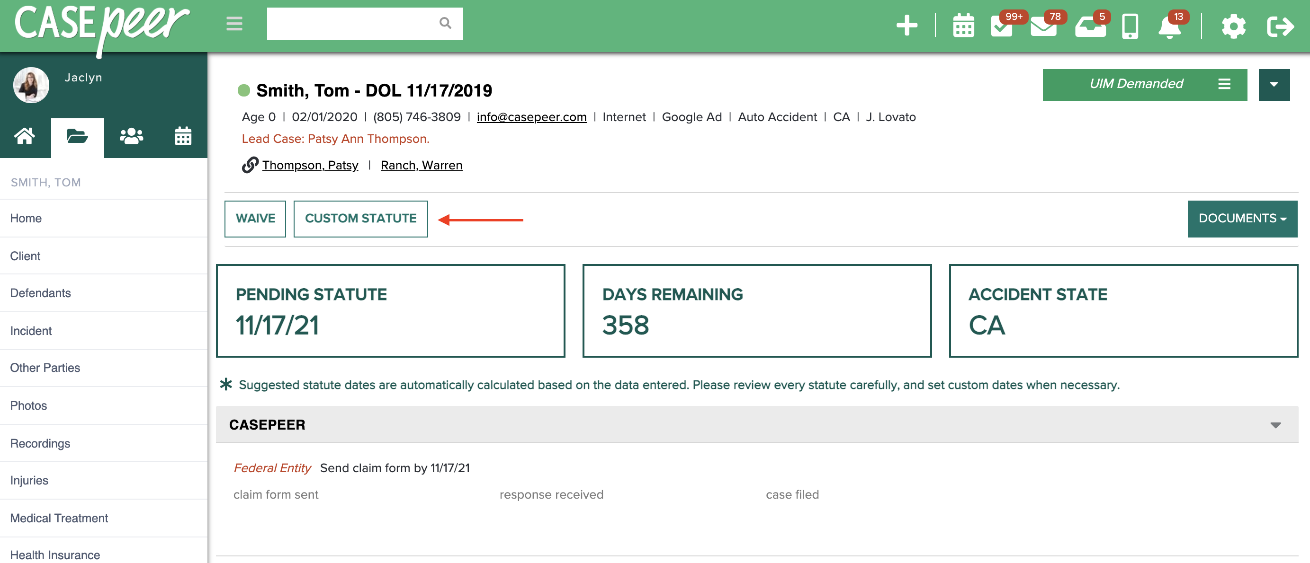Click the linked cases chain icon
The height and width of the screenshot is (563, 1310).
pos(250,165)
